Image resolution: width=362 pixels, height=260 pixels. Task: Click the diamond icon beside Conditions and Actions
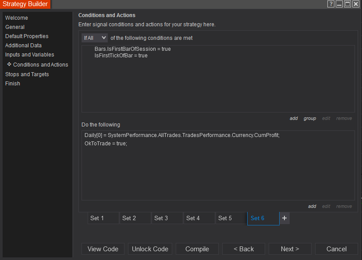9,64
